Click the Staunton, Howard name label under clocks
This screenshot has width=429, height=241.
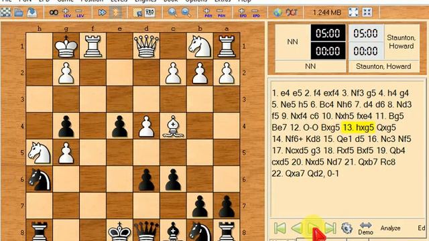[383, 66]
